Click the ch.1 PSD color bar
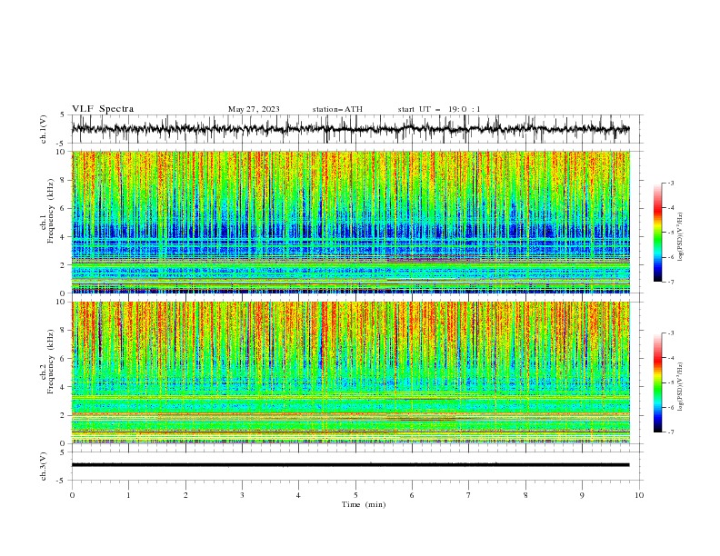 [657, 233]
